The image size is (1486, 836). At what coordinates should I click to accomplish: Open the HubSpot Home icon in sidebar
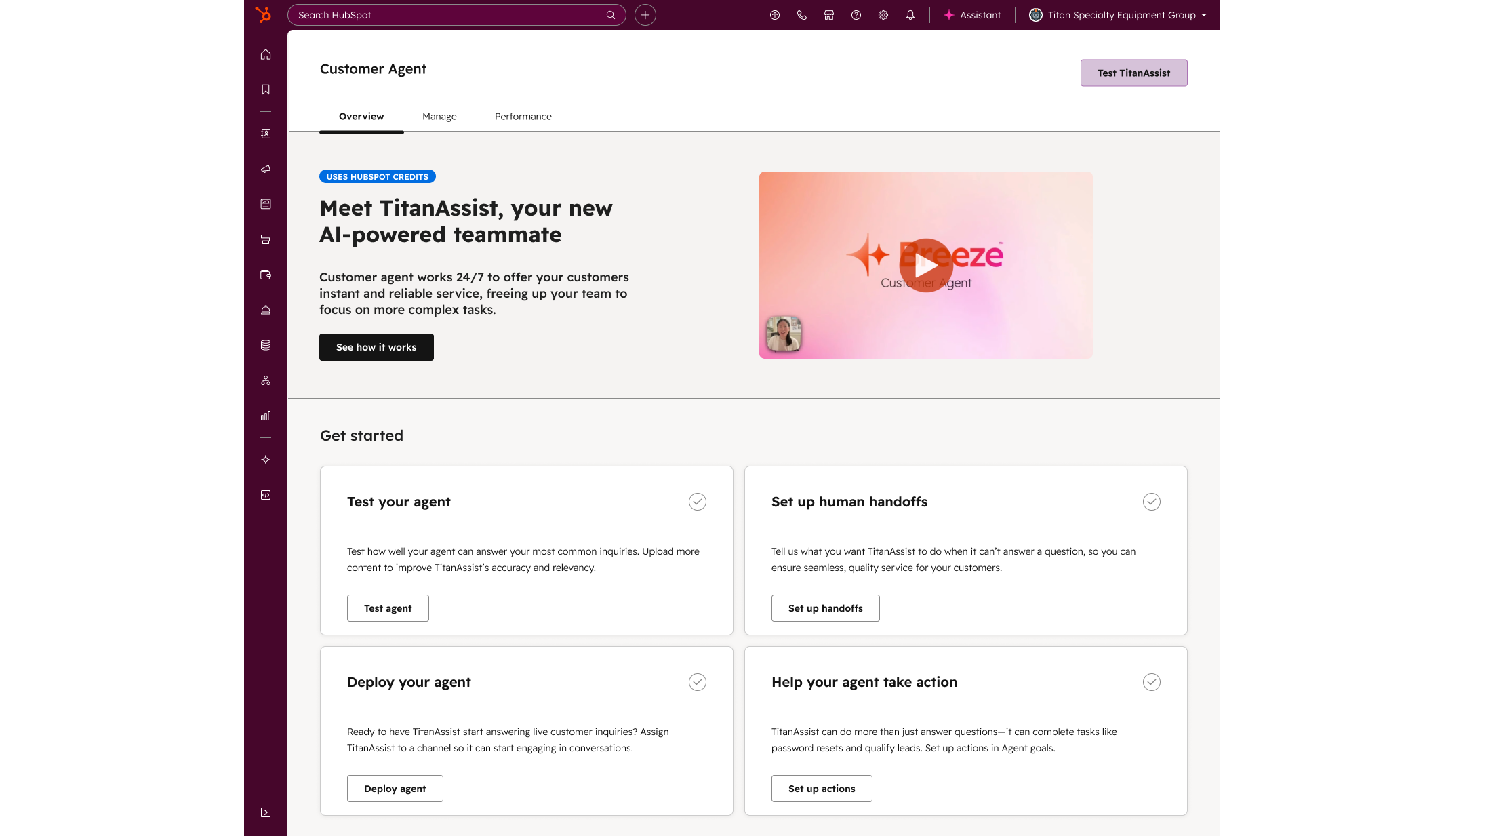pyautogui.click(x=265, y=54)
